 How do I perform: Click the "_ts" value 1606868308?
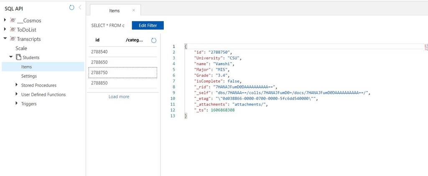tap(223, 110)
